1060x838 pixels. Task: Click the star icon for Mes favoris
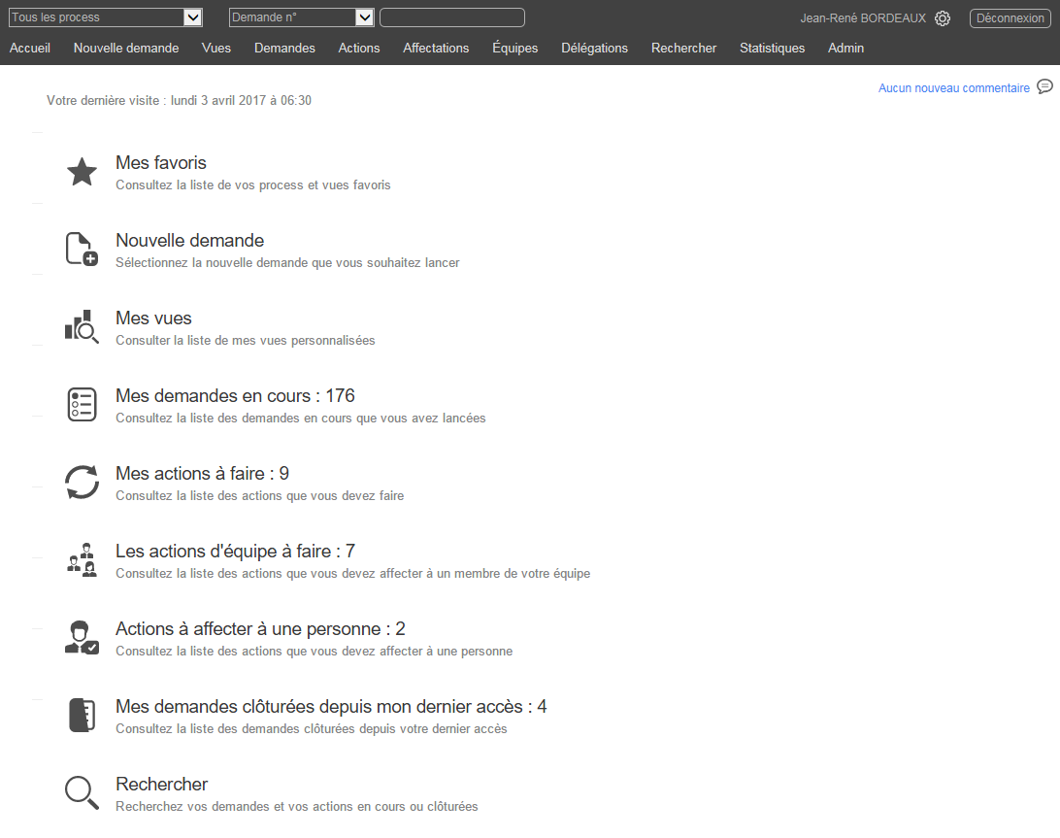click(x=82, y=172)
